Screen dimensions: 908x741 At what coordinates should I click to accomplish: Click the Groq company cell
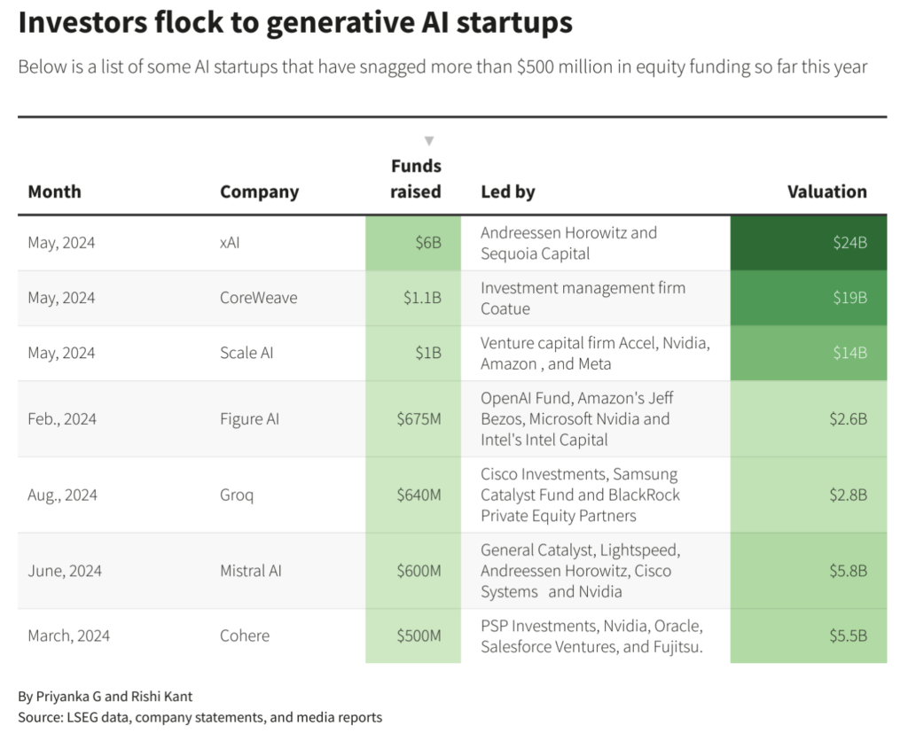(x=237, y=495)
